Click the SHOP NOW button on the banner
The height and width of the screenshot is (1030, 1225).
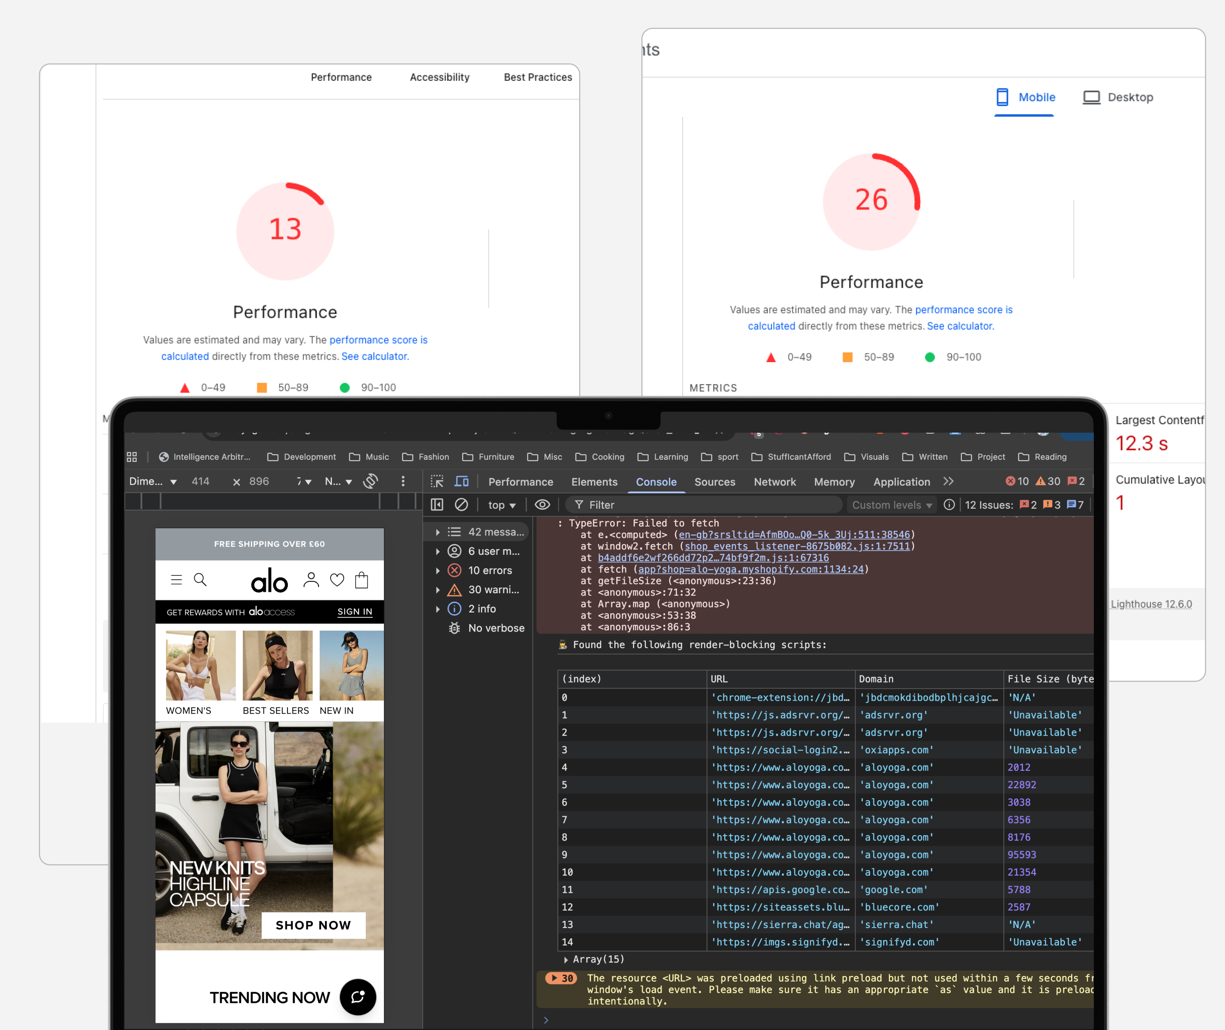tap(313, 925)
